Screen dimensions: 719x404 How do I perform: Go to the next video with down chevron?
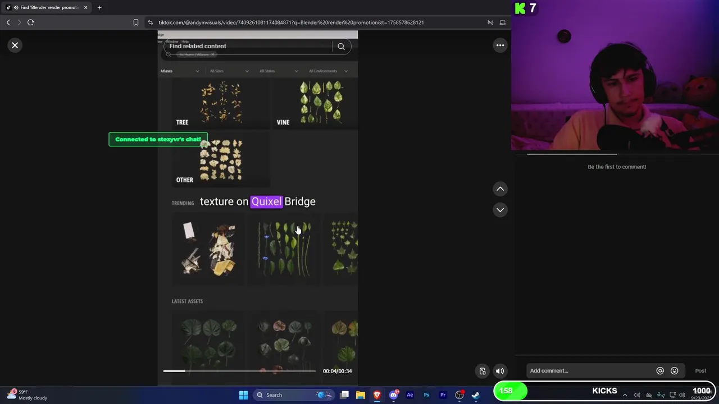coord(500,210)
